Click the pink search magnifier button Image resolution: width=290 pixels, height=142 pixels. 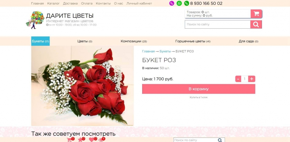256,24
